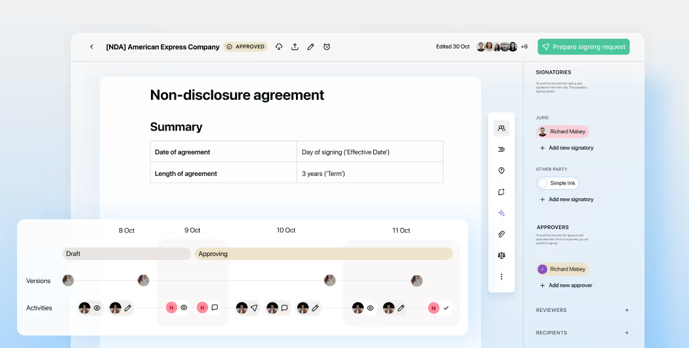Click the 11 Oct date column header
Screen dimensions: 689x348
click(401, 230)
